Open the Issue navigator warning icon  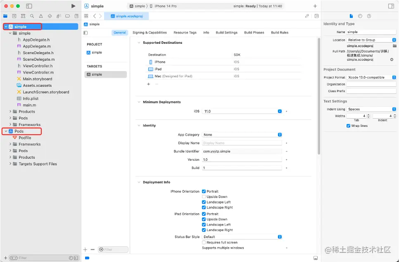[x=41, y=16]
